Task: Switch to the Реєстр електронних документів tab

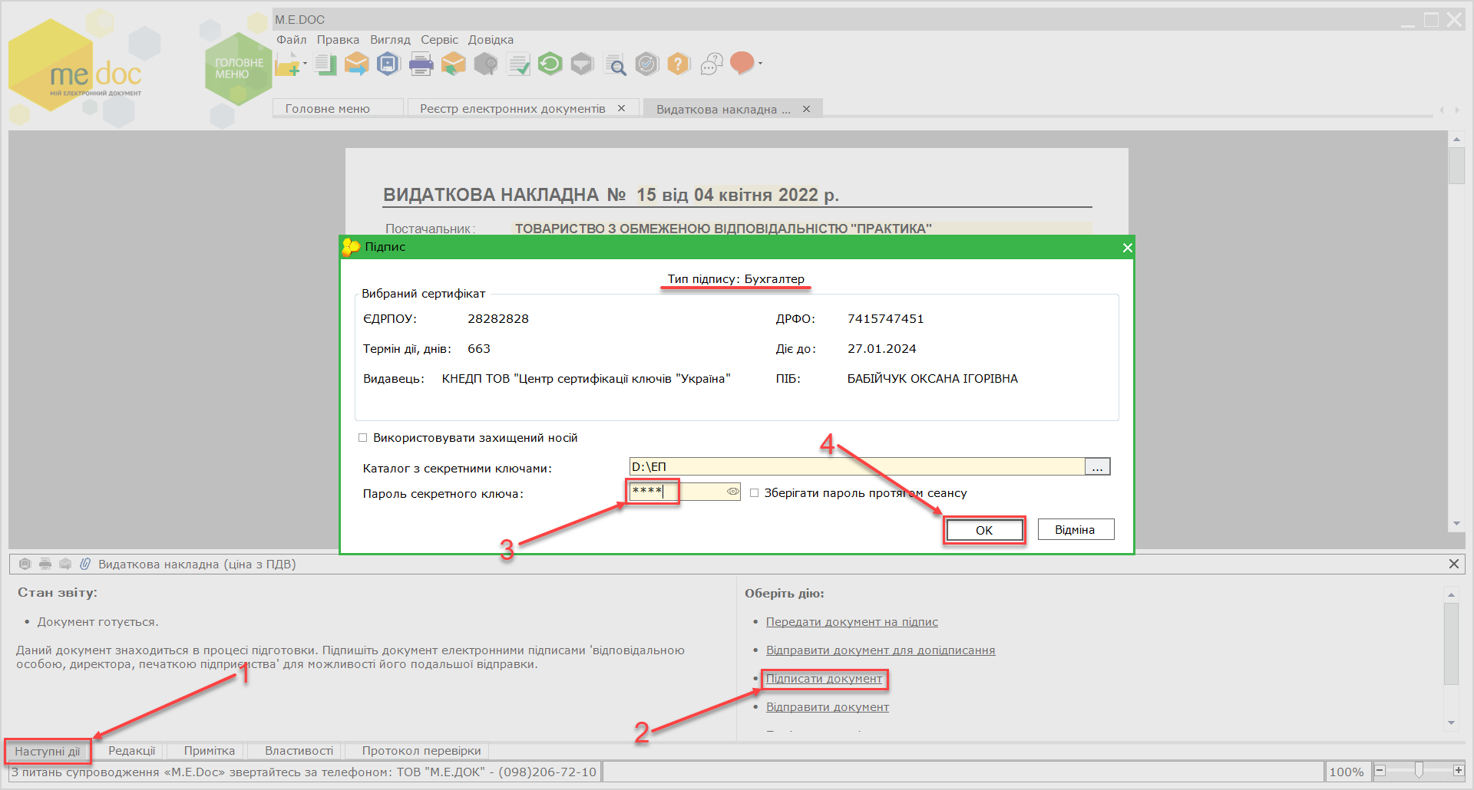Action: click(x=513, y=109)
